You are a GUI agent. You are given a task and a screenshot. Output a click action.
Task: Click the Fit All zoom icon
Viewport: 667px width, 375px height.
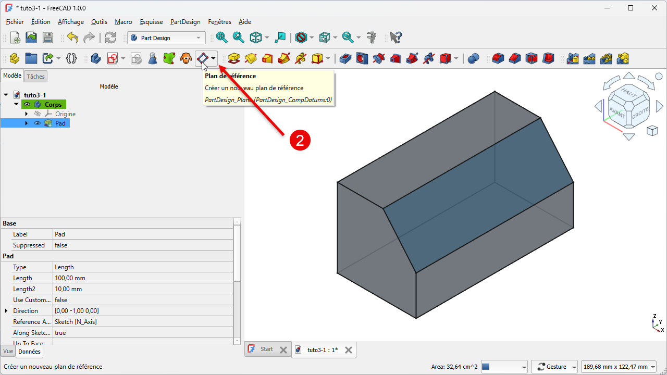222,37
